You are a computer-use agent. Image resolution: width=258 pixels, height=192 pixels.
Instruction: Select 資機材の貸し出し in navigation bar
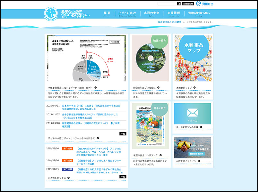[x=199, y=14]
